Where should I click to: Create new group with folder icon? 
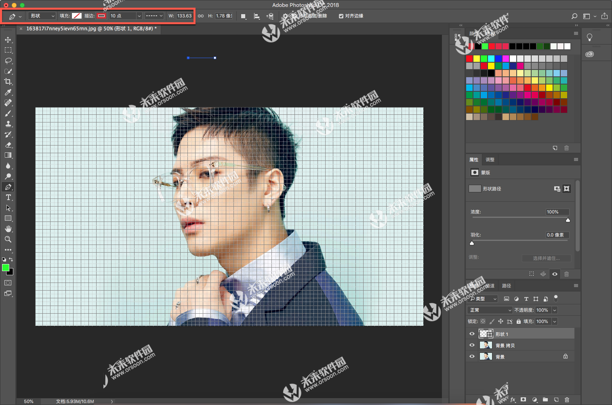point(545,400)
